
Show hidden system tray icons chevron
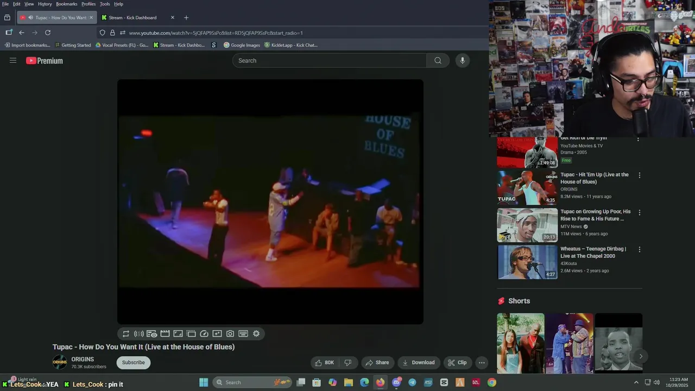pyautogui.click(x=636, y=382)
